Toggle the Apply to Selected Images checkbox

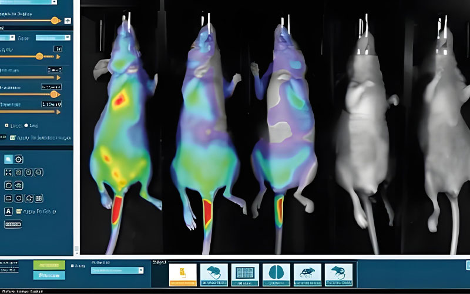coord(14,138)
